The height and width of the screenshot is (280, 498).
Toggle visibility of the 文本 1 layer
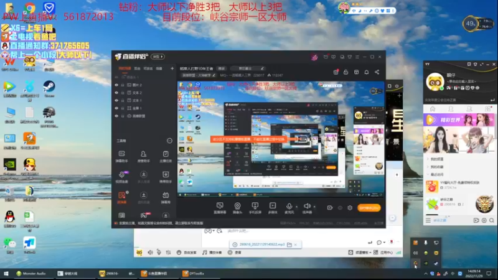coord(116,100)
